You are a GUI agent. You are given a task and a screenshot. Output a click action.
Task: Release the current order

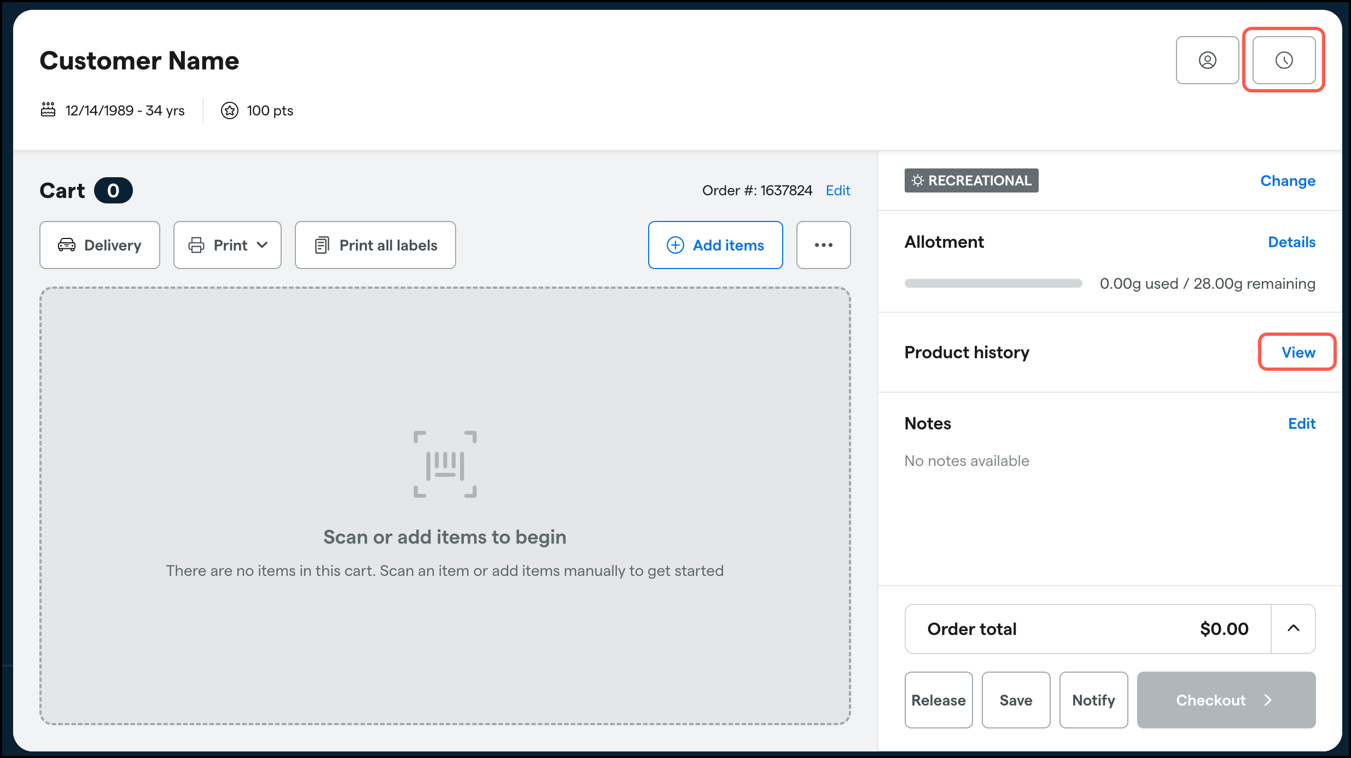click(939, 700)
